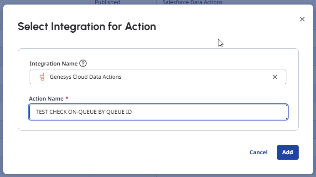Screen dimensions: 316x177
Task: Click the Select Integration for Action heading
Action: point(87,26)
